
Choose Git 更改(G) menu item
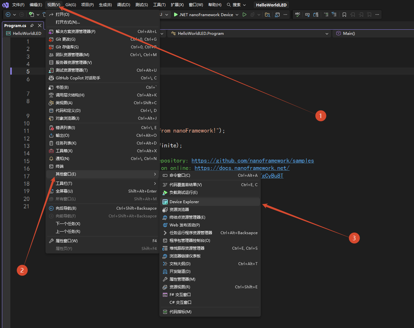tap(103, 39)
